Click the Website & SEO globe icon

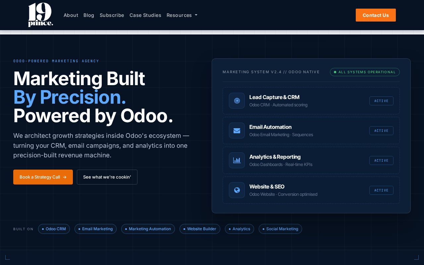(237, 190)
